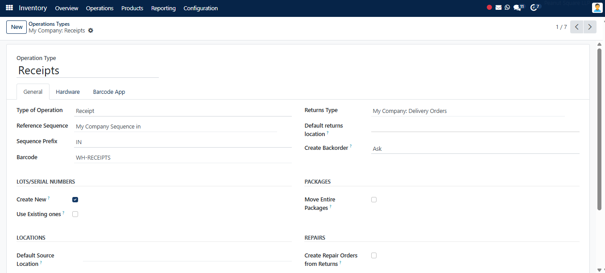Enable Move Entire Packages checkbox
This screenshot has height=273, width=605.
point(374,200)
